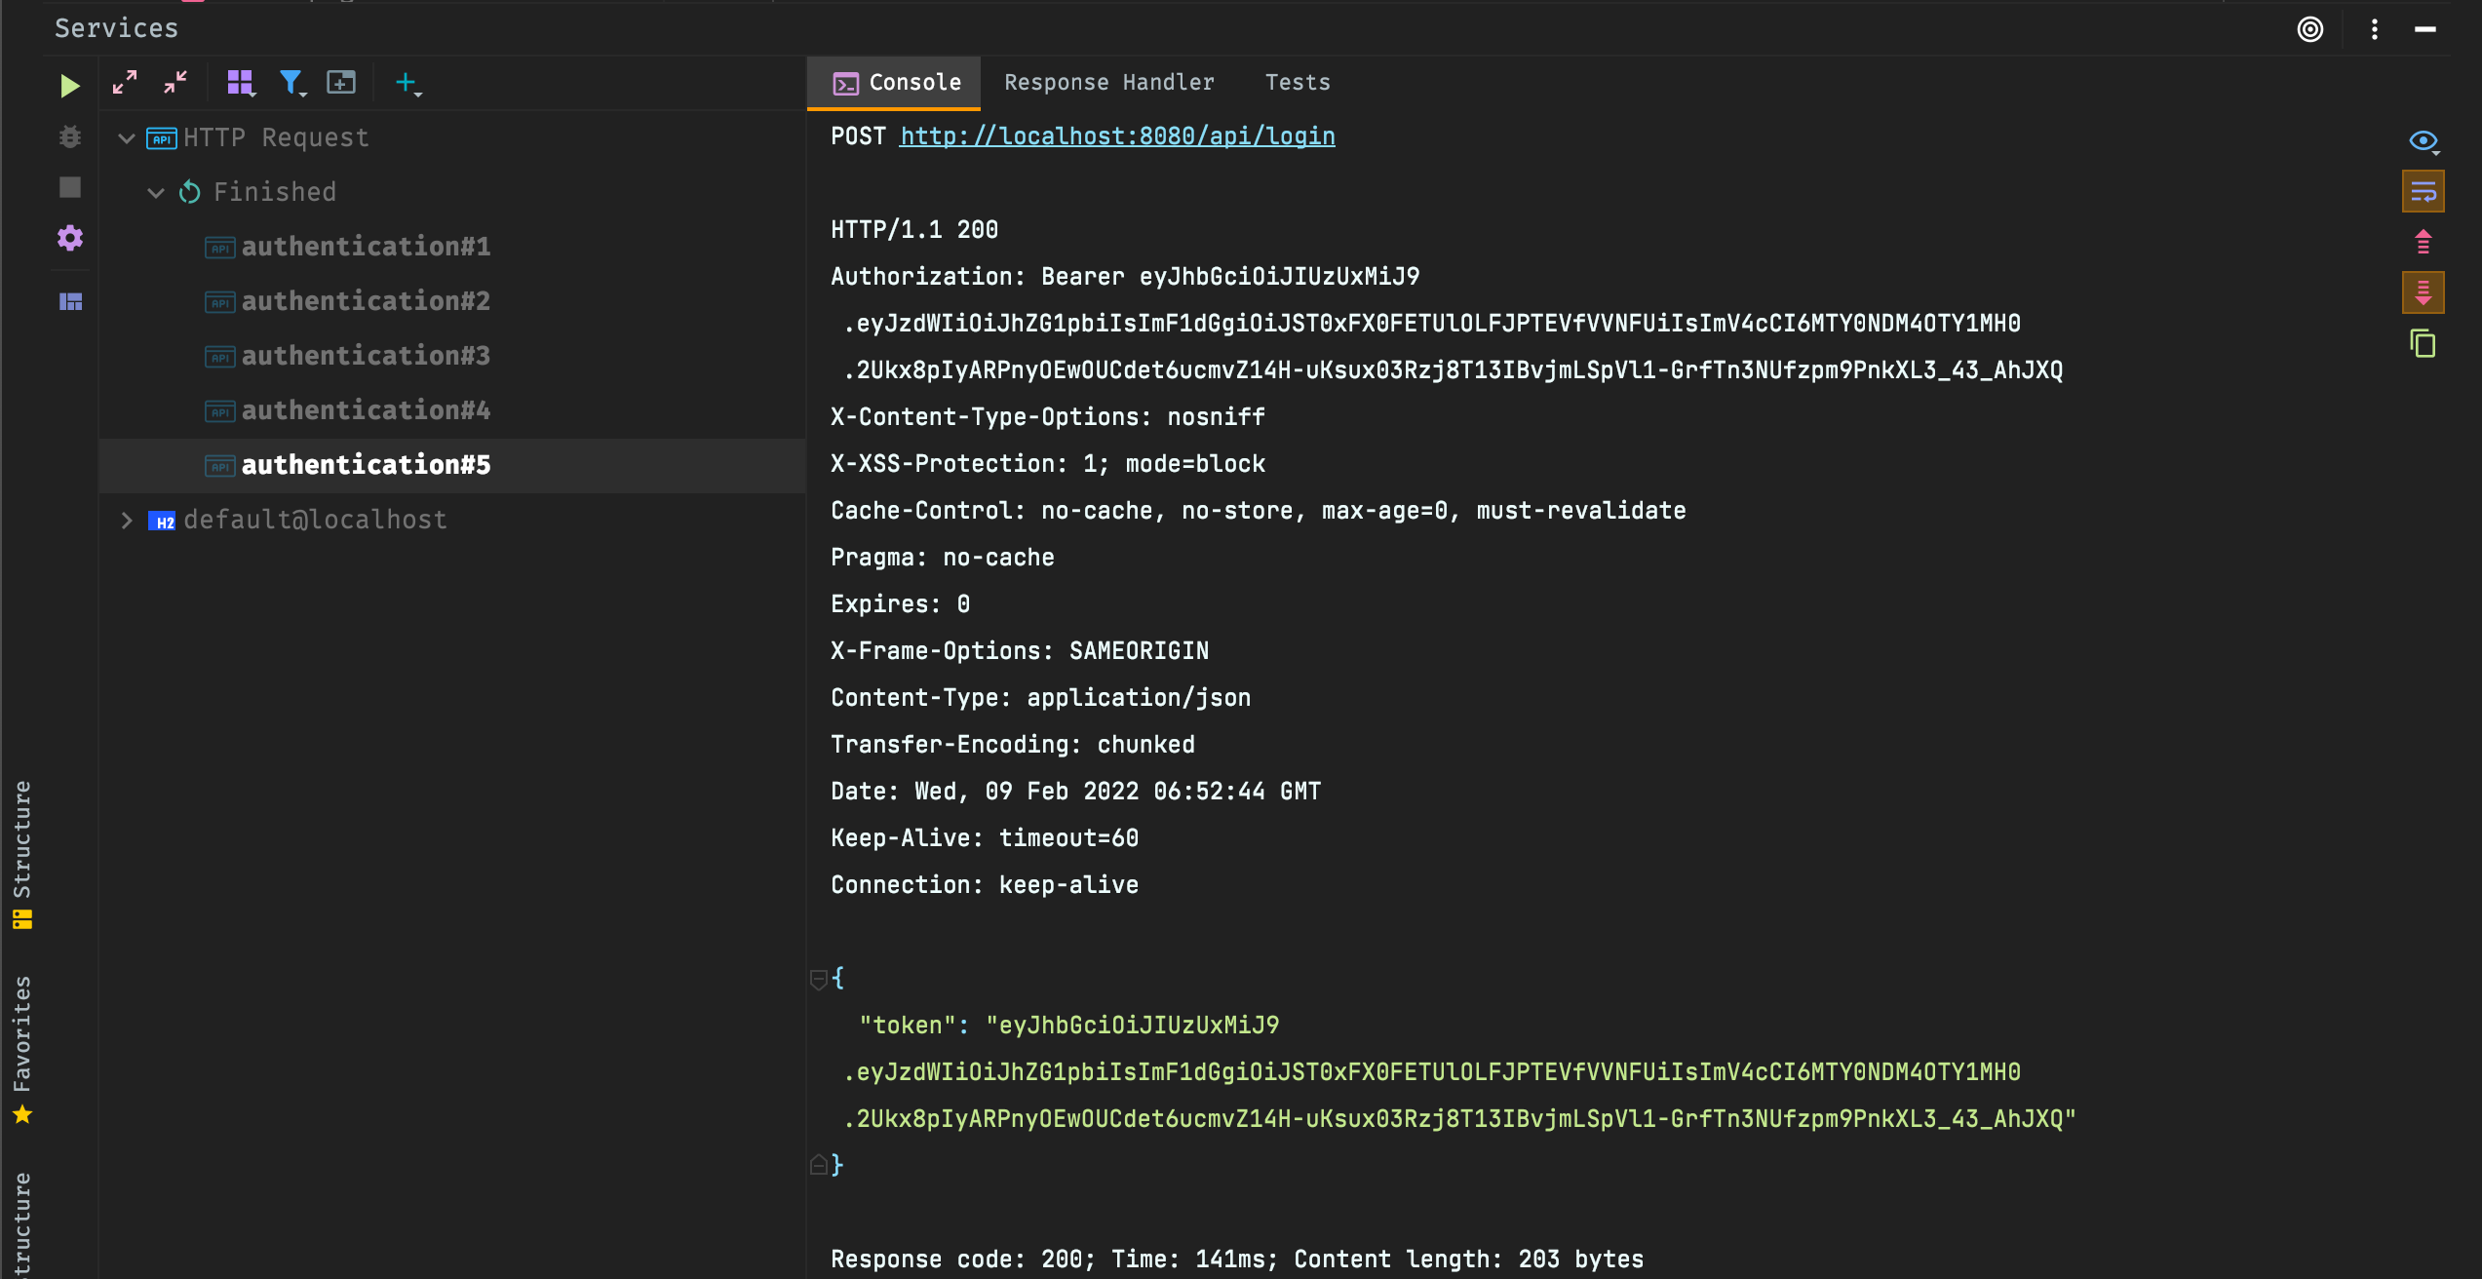Image resolution: width=2482 pixels, height=1279 pixels.
Task: Open the localhost:8080/api/login link
Action: click(x=1117, y=136)
